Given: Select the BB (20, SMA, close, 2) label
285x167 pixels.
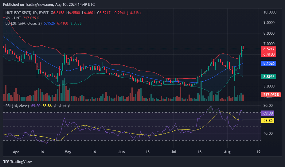Looking at the screenshot, I should (23, 23).
